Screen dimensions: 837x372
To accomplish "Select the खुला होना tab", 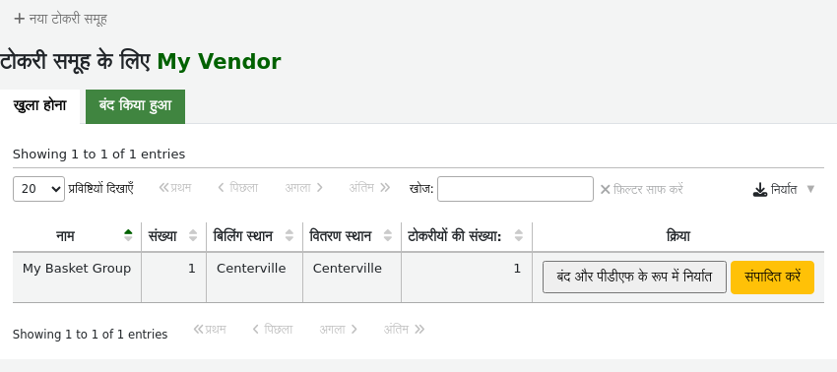I will (40, 106).
